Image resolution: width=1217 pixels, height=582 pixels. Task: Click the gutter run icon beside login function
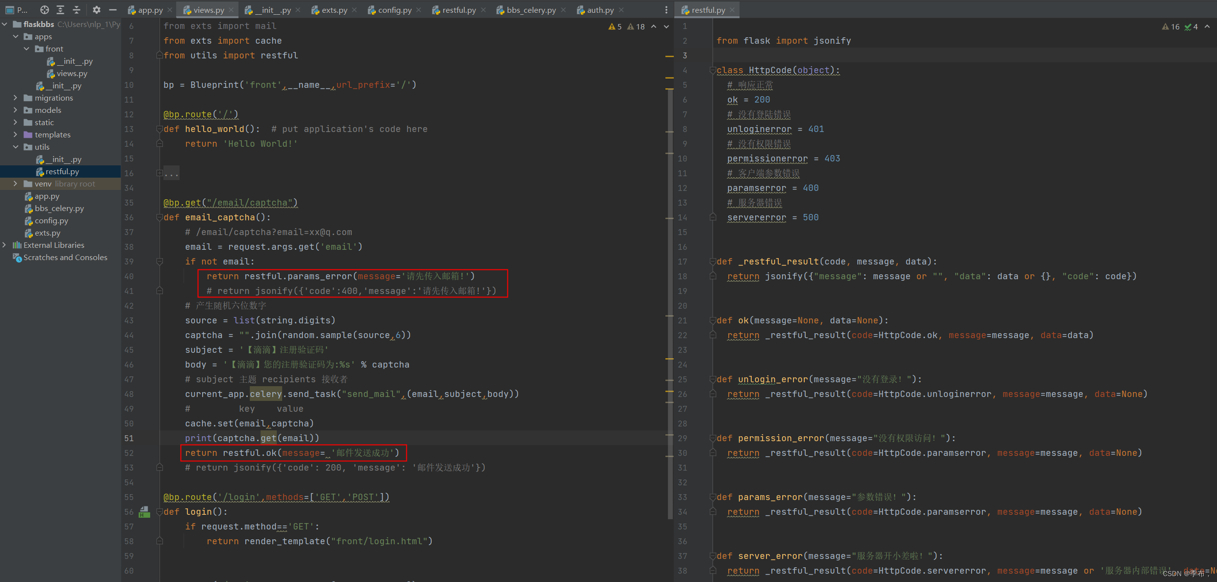[144, 512]
